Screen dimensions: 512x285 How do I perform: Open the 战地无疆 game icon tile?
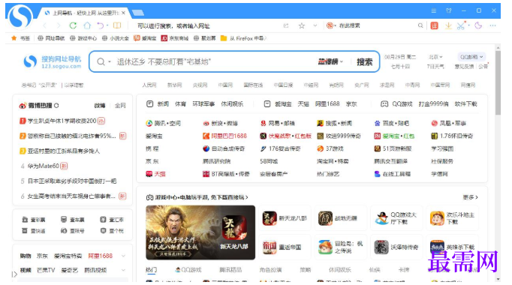point(341,218)
